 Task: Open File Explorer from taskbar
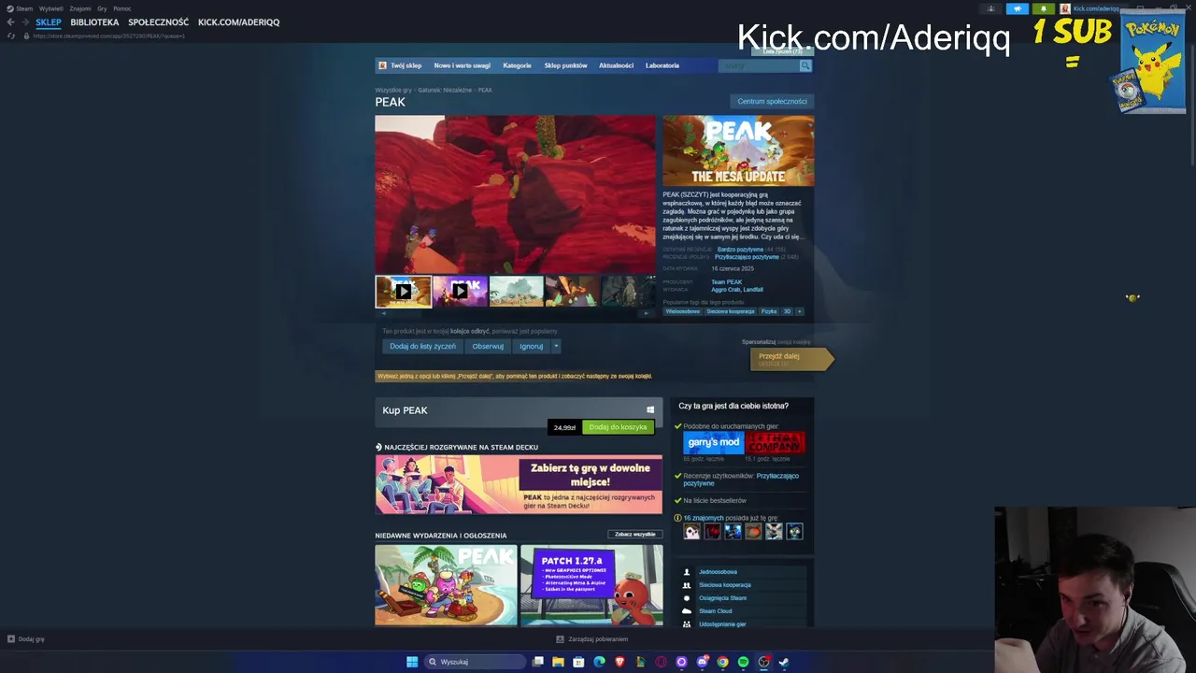point(558,662)
